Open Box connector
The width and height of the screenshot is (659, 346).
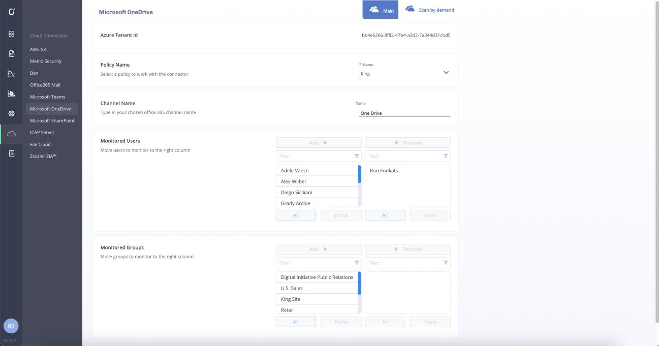(x=34, y=73)
